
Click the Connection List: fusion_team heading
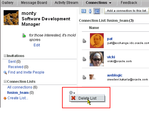pos(106,21)
